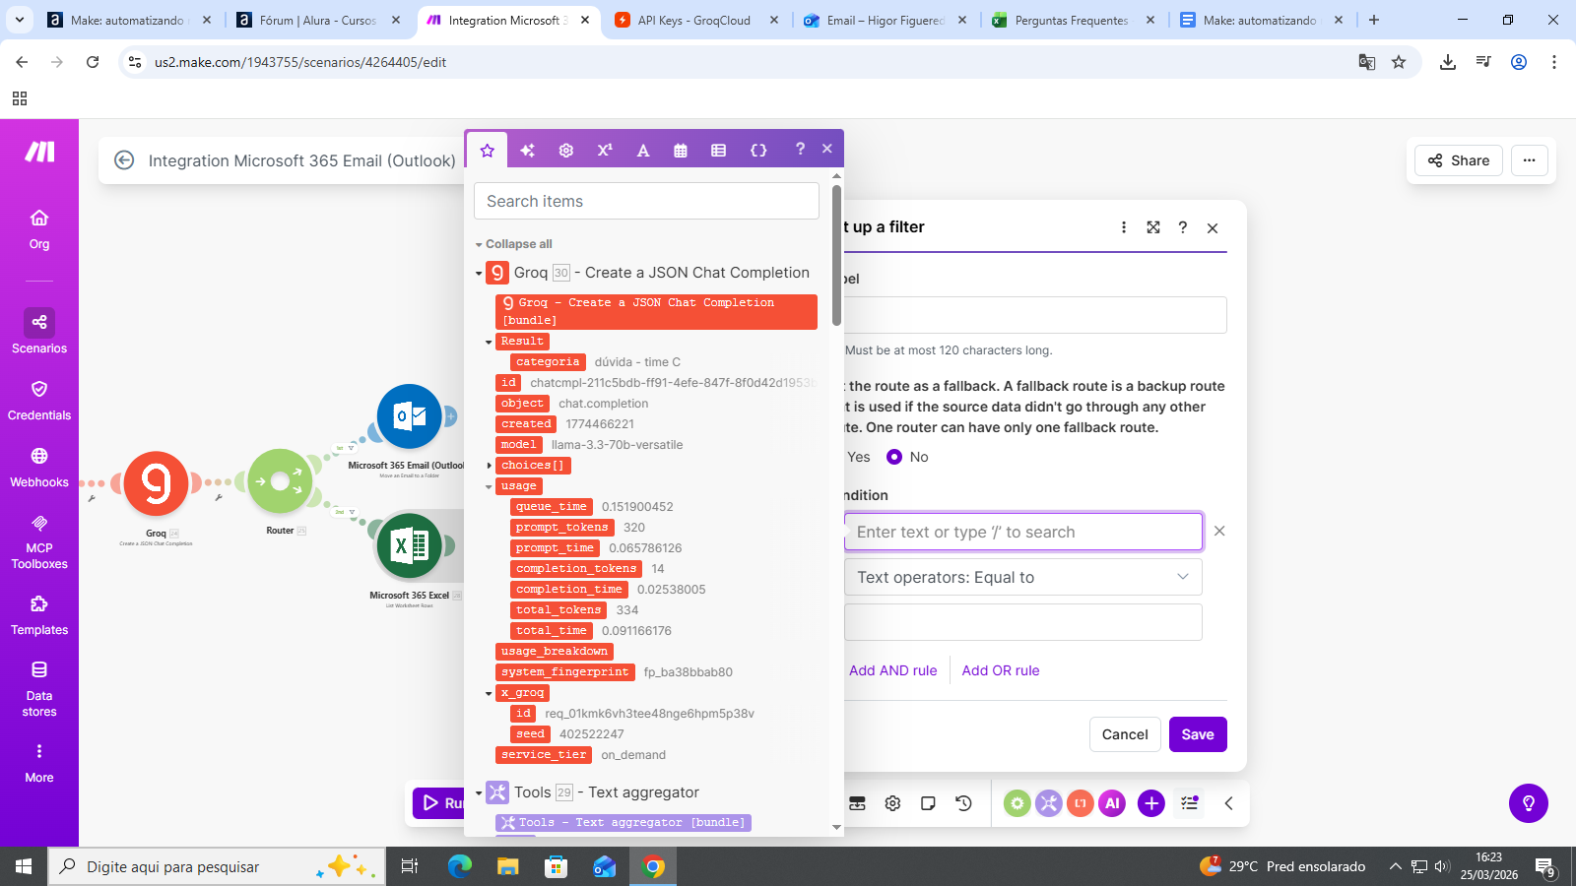
Task: Select No for fallback route
Action: (x=894, y=457)
